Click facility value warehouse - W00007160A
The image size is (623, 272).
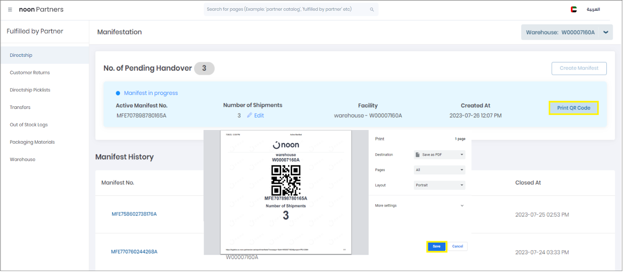[x=368, y=116]
